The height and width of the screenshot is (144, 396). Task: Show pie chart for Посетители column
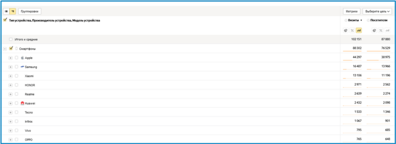[374, 30]
